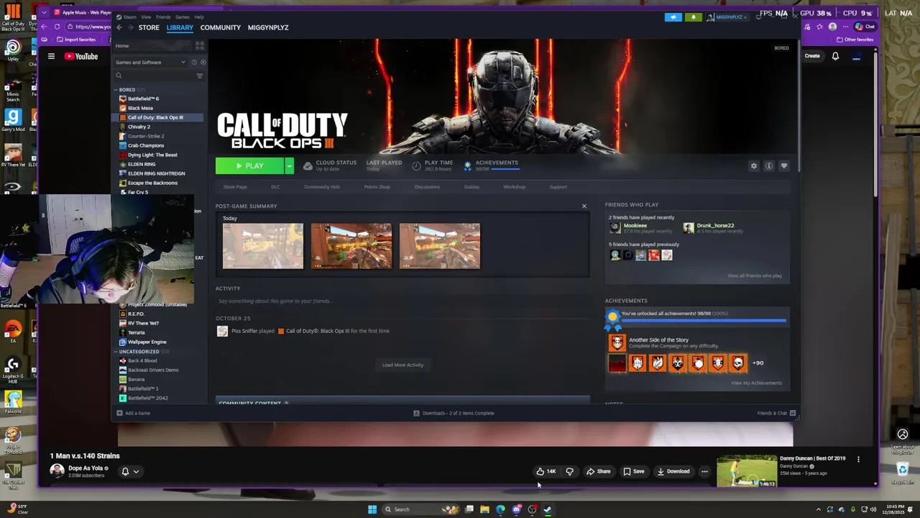Collapse the BORED collection
Image resolution: width=920 pixels, height=518 pixels.
(x=116, y=90)
